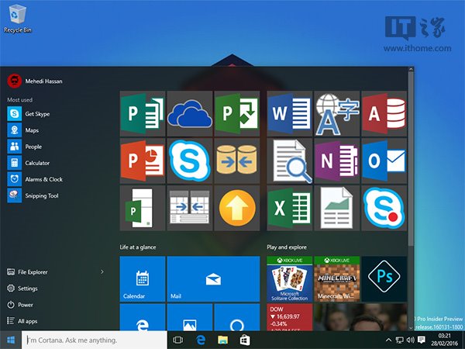465x349 pixels.
Task: Open the volume tray icon
Action: pyautogui.click(x=411, y=340)
